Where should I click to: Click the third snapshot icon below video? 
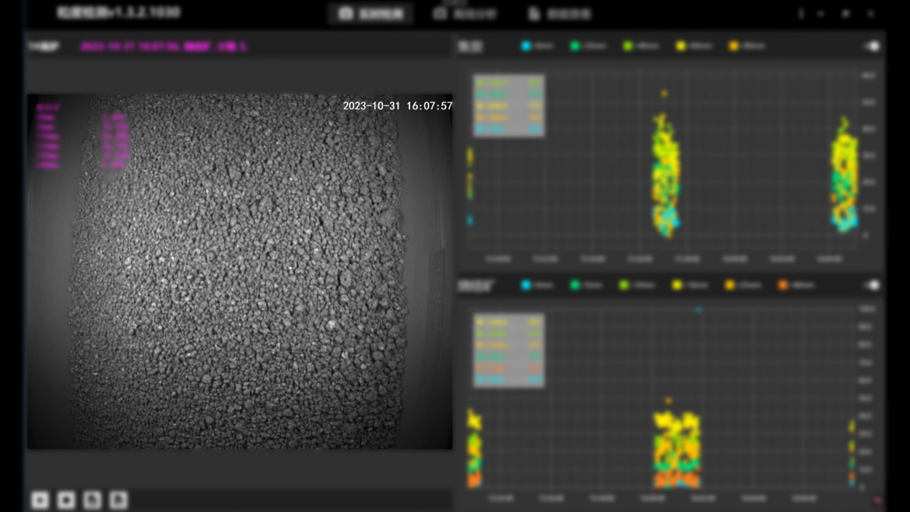point(92,500)
